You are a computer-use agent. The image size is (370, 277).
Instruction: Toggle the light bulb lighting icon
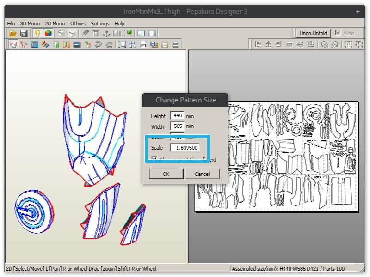(37, 33)
